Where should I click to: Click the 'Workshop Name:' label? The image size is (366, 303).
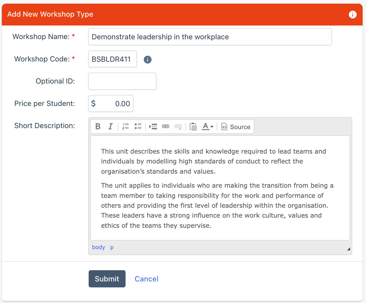pyautogui.click(x=41, y=37)
